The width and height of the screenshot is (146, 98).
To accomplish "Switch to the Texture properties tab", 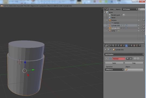I will [x=134, y=45].
